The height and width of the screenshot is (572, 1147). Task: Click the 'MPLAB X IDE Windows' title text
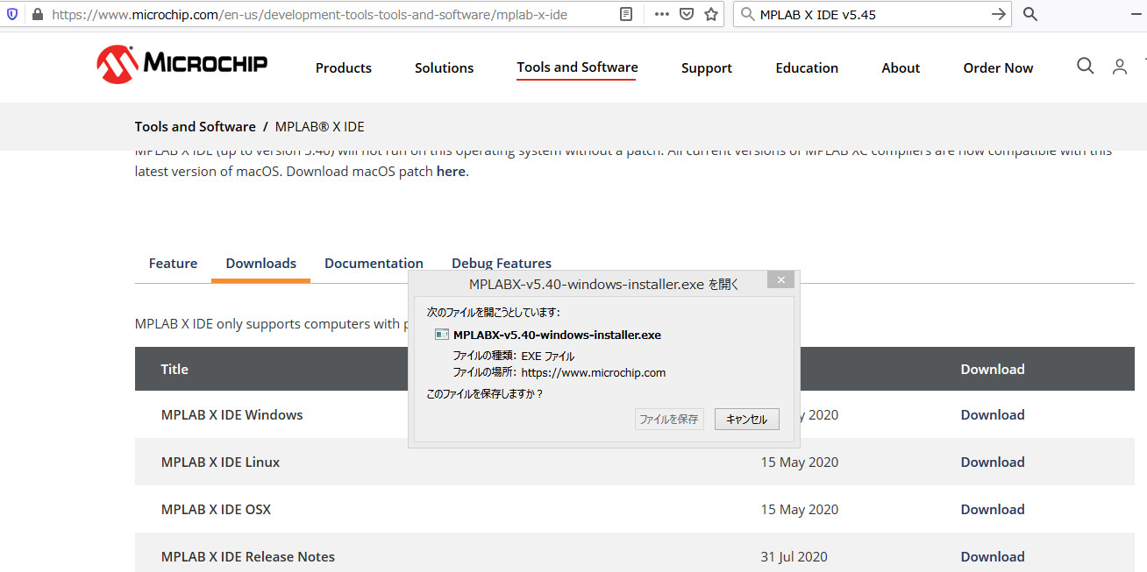tap(232, 414)
